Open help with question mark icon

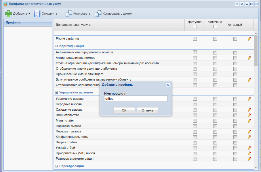[x=237, y=4]
